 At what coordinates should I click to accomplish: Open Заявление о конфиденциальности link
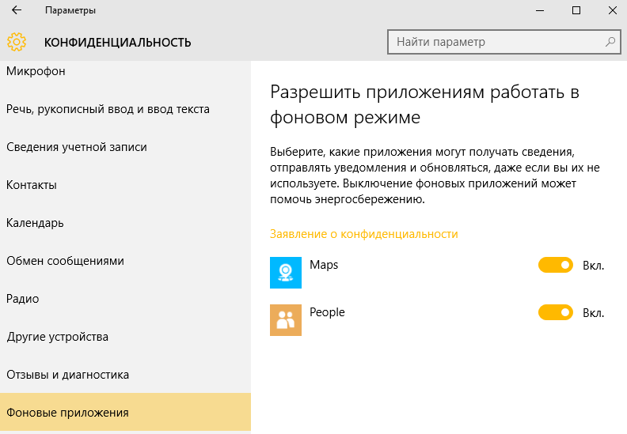click(x=364, y=234)
